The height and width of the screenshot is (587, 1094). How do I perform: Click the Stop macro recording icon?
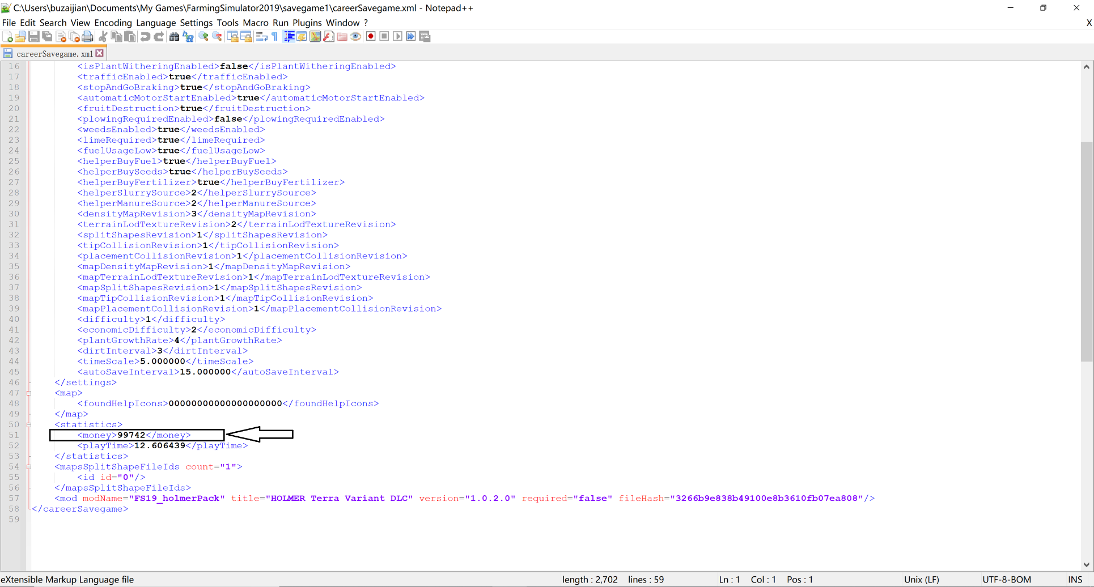384,37
